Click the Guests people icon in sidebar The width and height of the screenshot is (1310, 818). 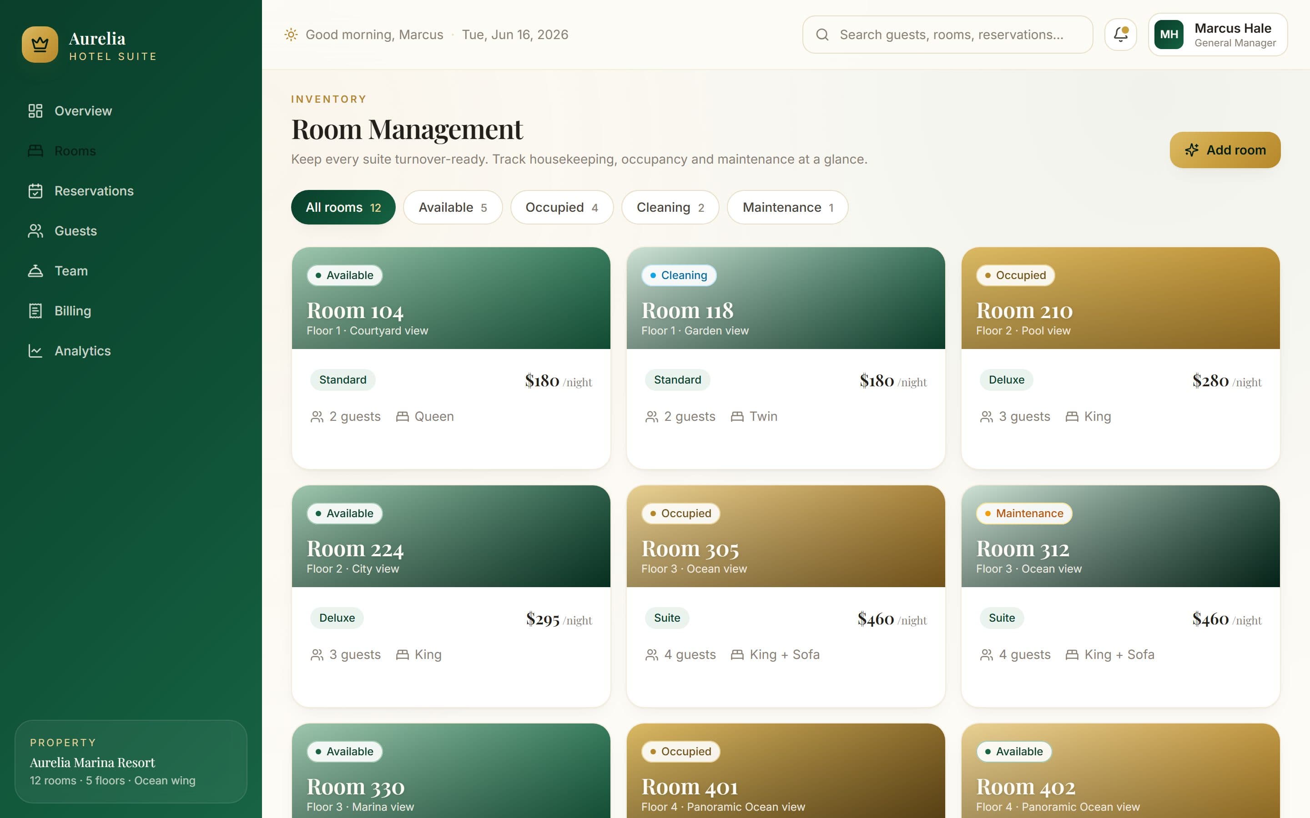click(35, 231)
